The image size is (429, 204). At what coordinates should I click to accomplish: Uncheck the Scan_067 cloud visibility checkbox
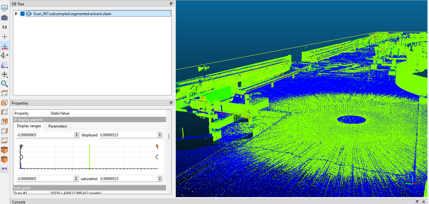(x=22, y=14)
